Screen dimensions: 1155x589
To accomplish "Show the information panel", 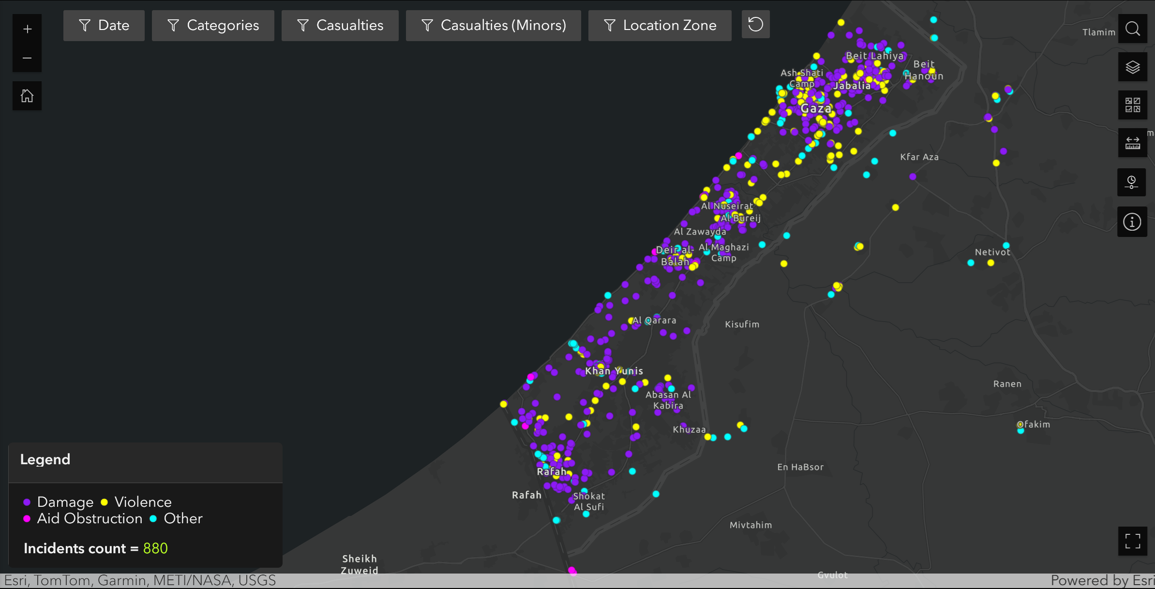I will point(1132,222).
